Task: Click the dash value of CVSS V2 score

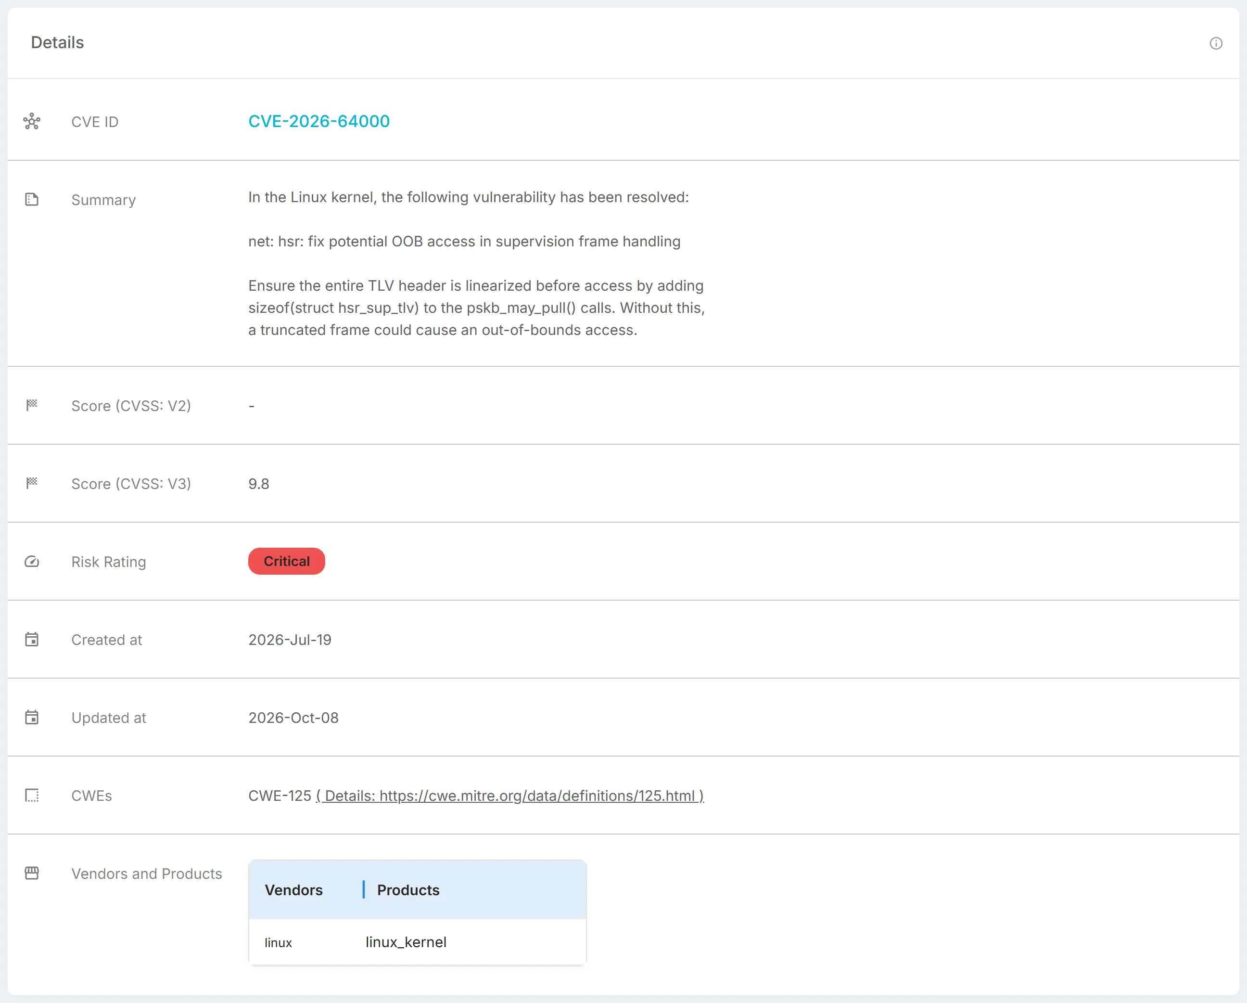Action: click(x=252, y=406)
